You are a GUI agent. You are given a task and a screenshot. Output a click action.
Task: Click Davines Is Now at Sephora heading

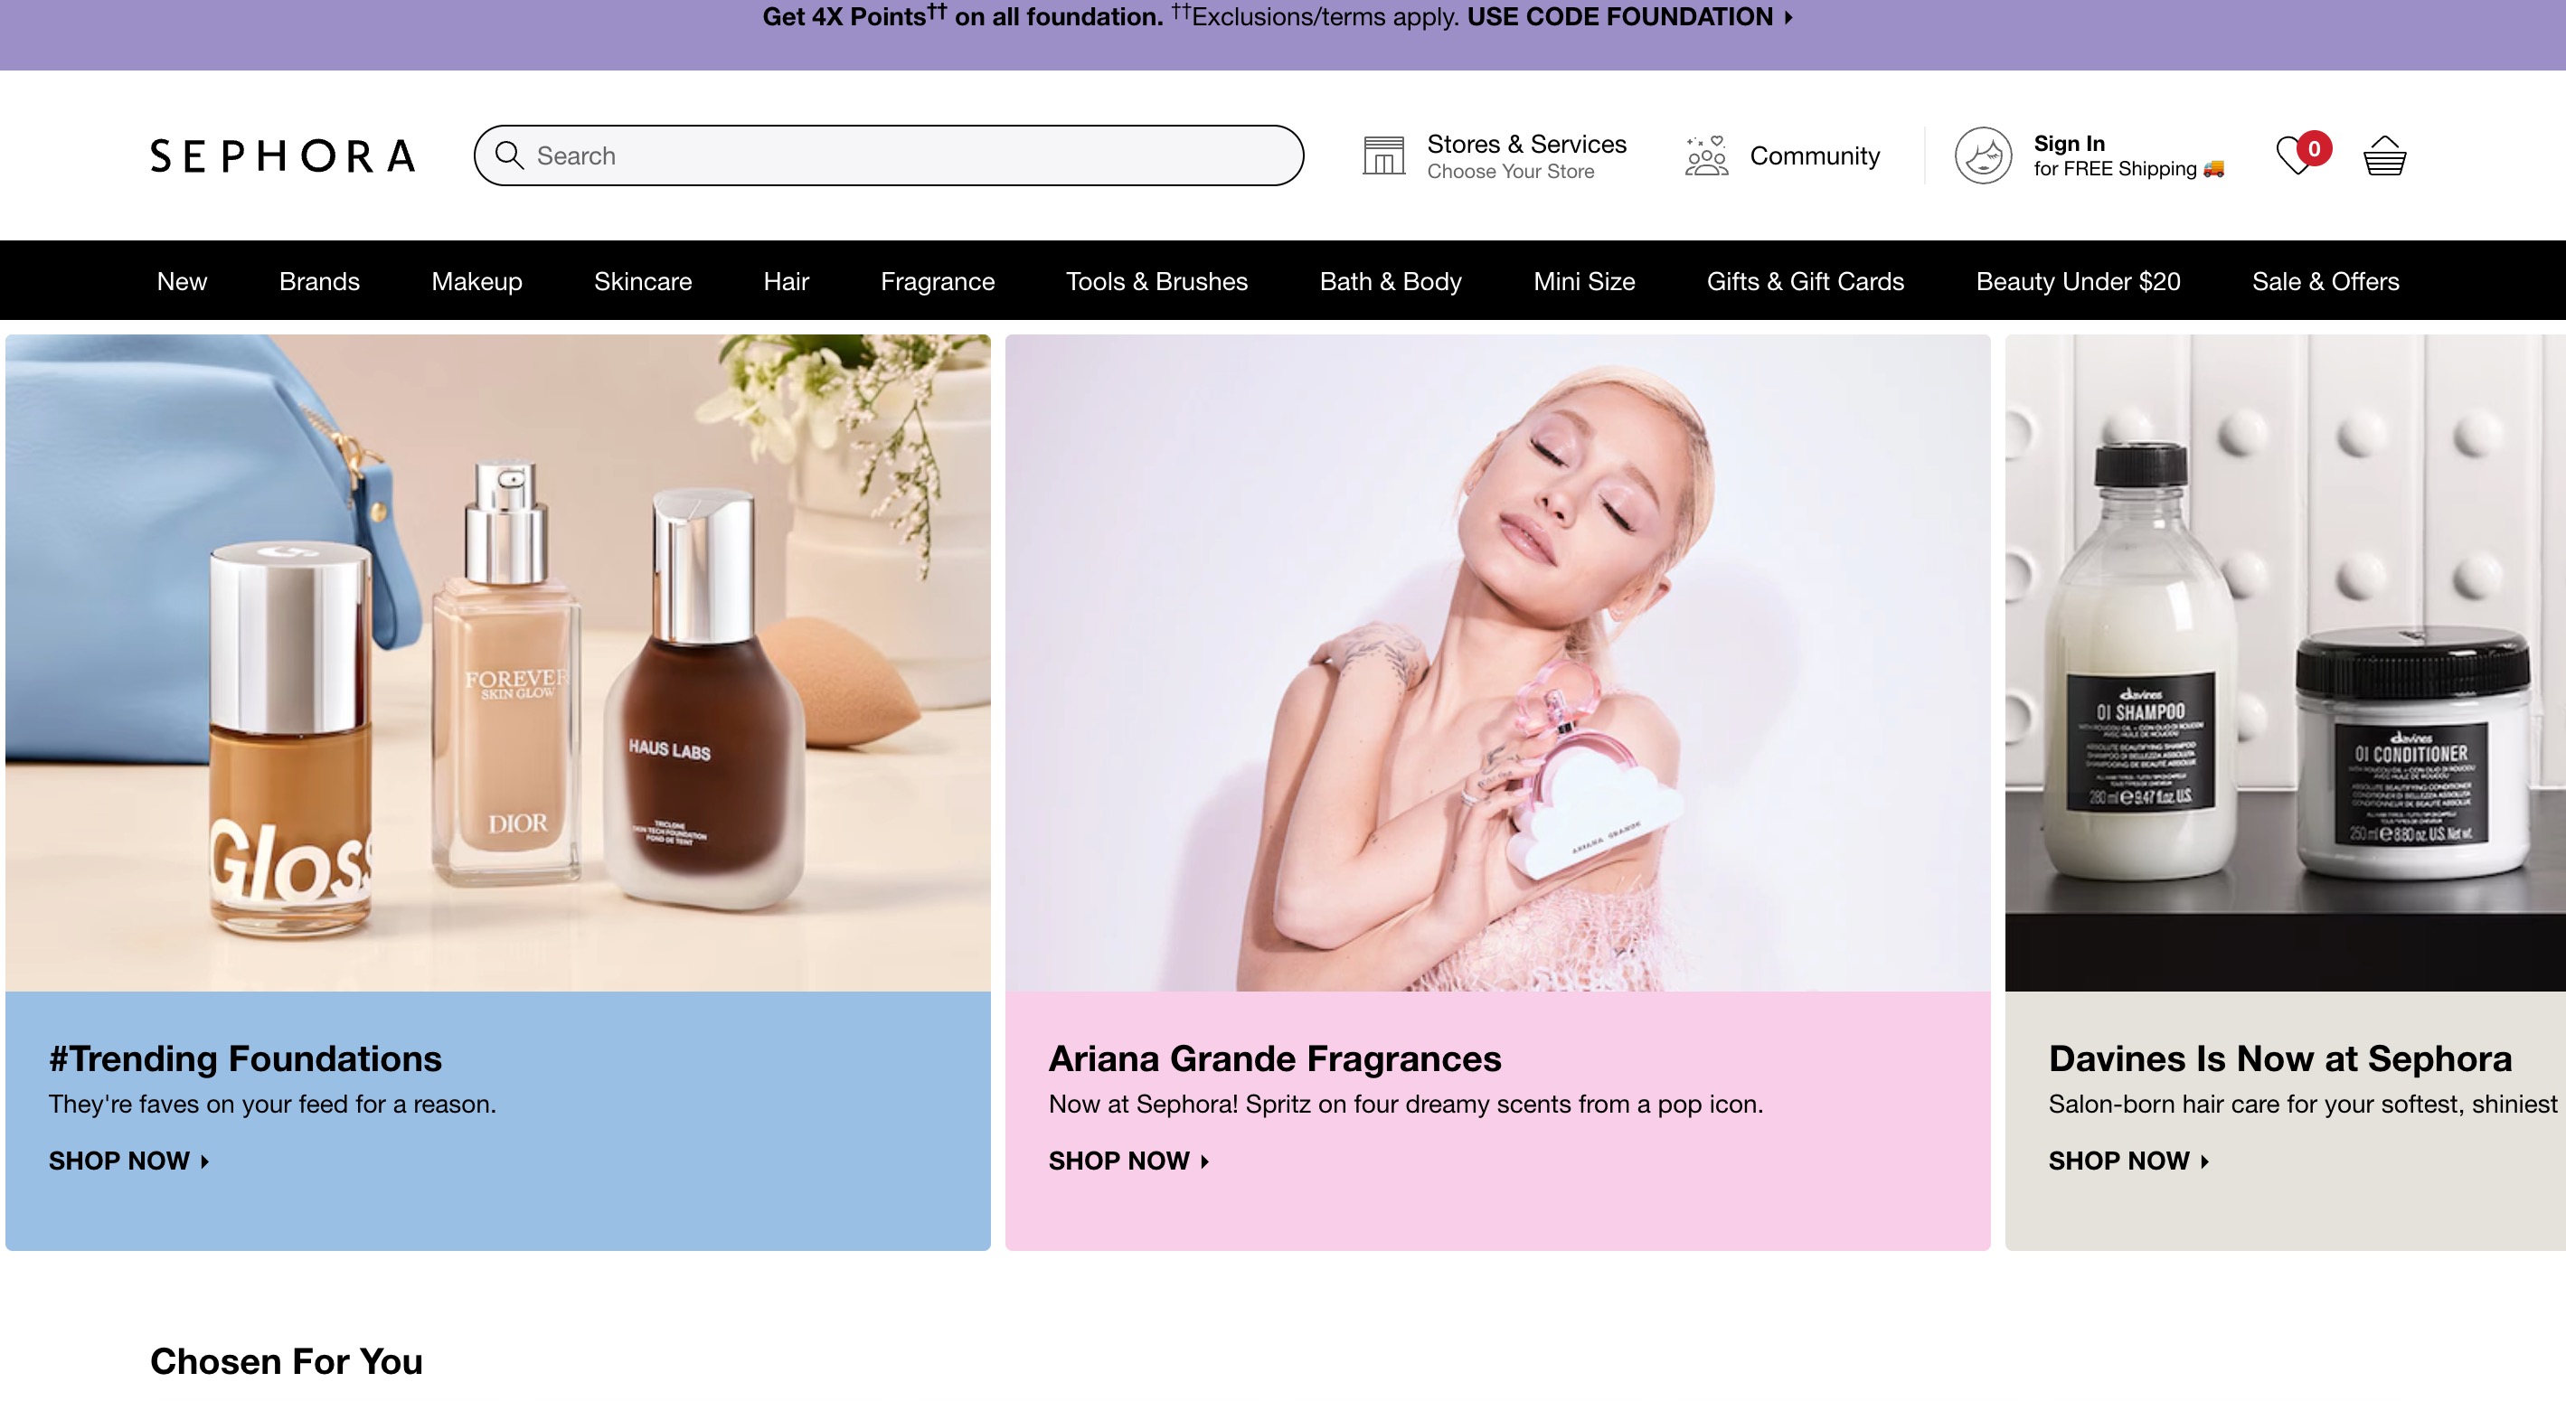[x=2280, y=1058]
